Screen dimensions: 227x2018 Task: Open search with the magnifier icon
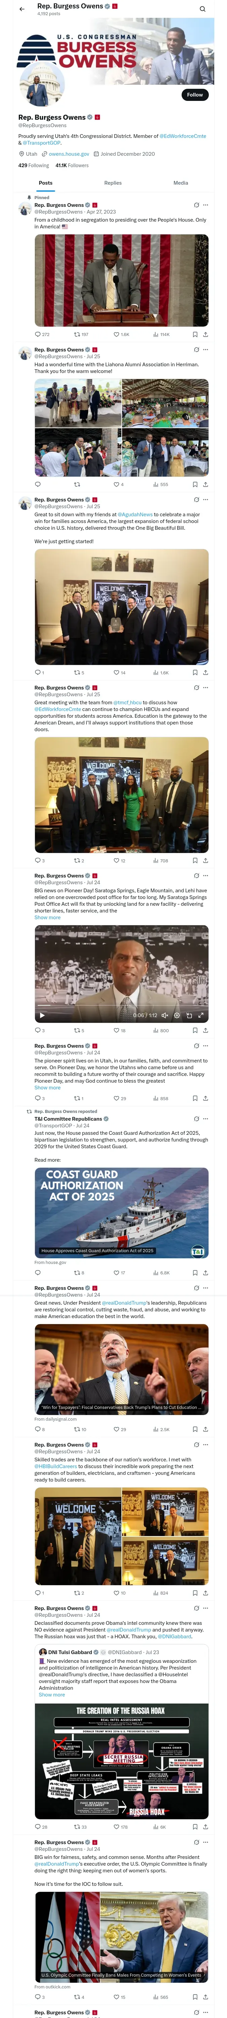[202, 9]
